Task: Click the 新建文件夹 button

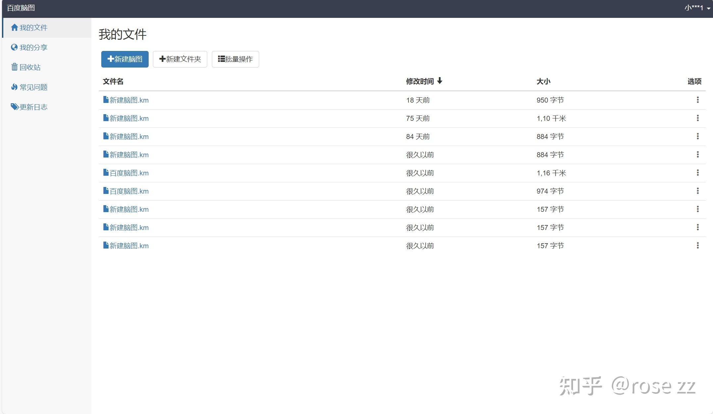Action: [x=180, y=59]
